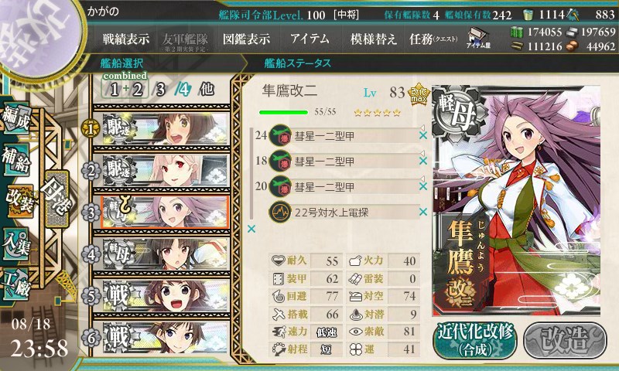Click the radar icon for 22号対水上電探
The height and width of the screenshot is (371, 619).
point(280,212)
